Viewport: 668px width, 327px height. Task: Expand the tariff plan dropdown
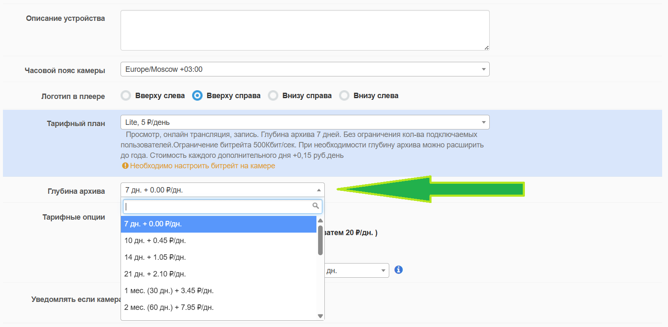pos(305,122)
